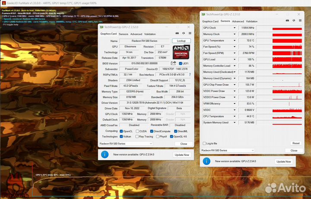Click Close button in GPU-Z 2.52.0
311x199 pixels.
click(184, 144)
